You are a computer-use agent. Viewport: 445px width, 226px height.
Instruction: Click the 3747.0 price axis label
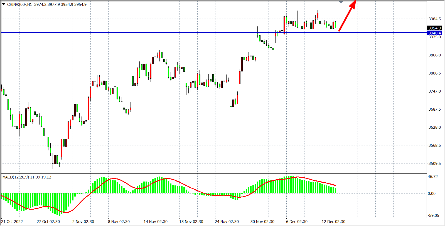[x=434, y=91]
